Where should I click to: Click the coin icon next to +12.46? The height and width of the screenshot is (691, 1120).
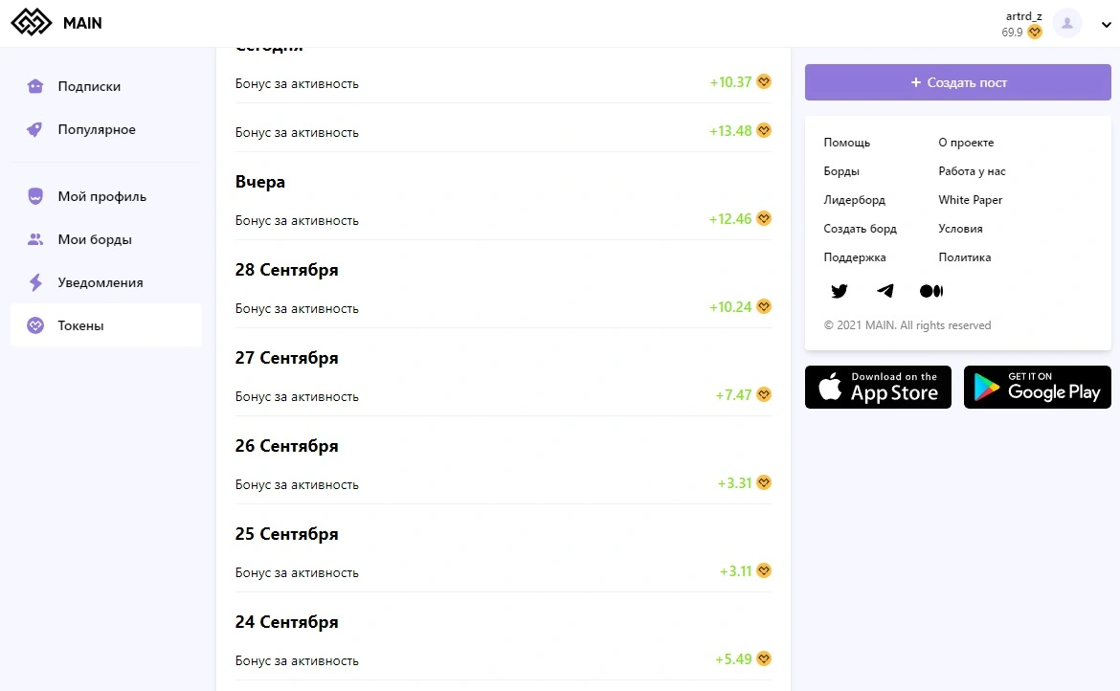(x=764, y=218)
